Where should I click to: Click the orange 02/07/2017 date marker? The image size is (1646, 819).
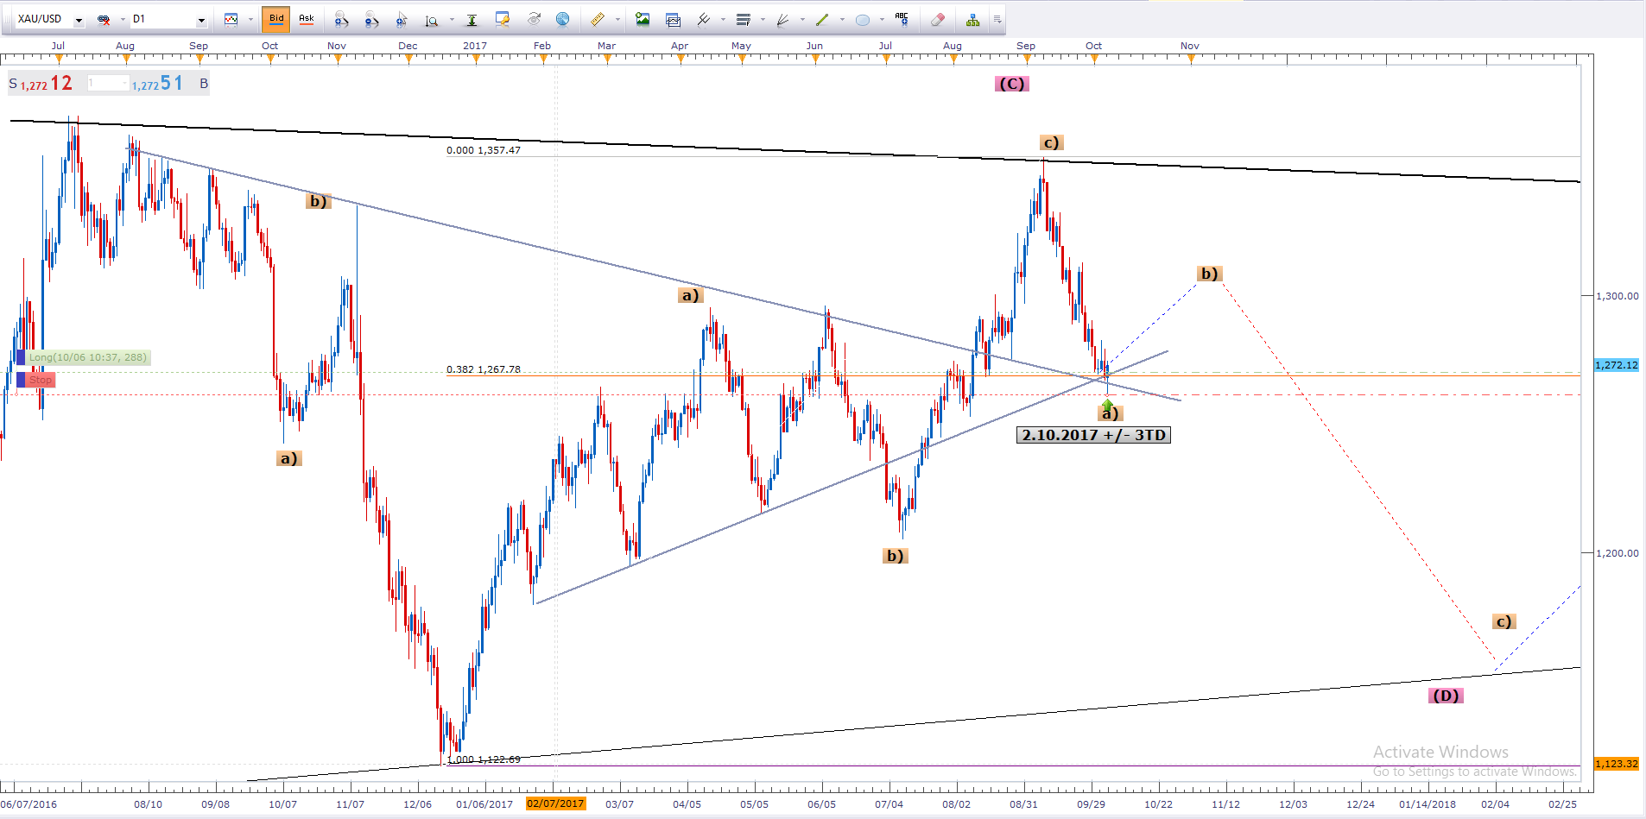pyautogui.click(x=555, y=803)
